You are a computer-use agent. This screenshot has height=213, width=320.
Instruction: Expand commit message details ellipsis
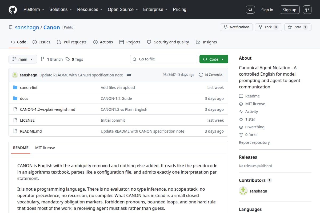coord(129,75)
